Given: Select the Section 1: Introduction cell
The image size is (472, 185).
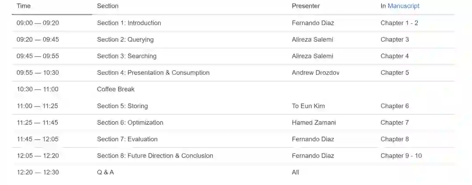Looking at the screenshot, I should (129, 23).
